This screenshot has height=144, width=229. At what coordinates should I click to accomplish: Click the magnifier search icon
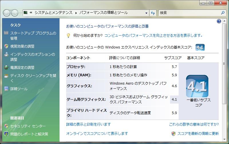(x=223, y=13)
